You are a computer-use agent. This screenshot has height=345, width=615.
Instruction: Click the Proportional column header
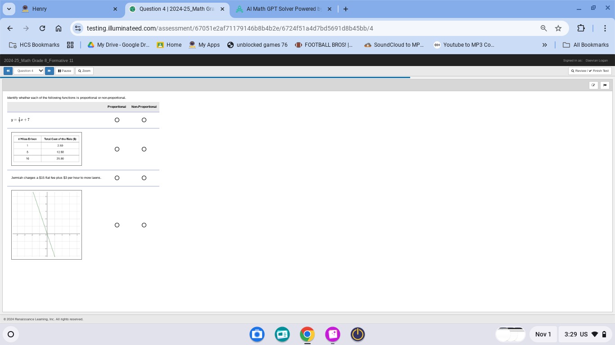pyautogui.click(x=117, y=107)
